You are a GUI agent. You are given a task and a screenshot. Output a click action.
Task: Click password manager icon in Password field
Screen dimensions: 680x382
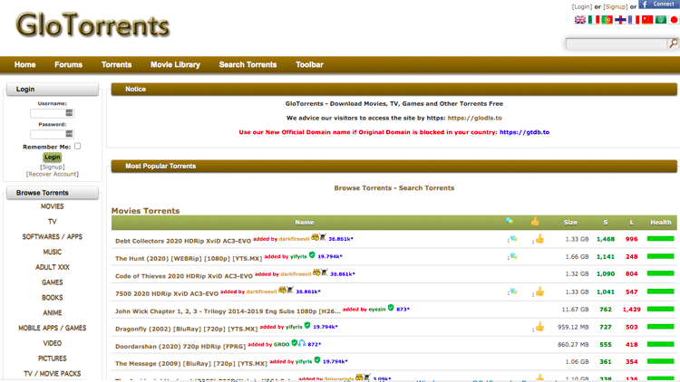click(69, 134)
